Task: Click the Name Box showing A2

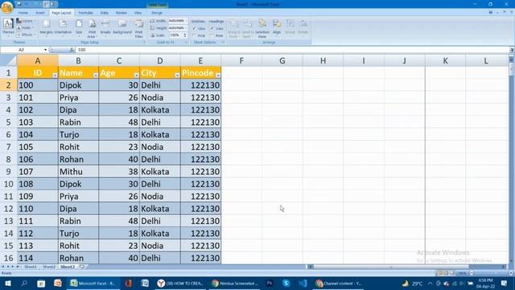Action: pos(23,50)
